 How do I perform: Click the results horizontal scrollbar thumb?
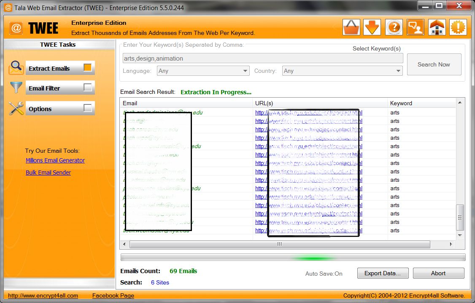click(280, 244)
